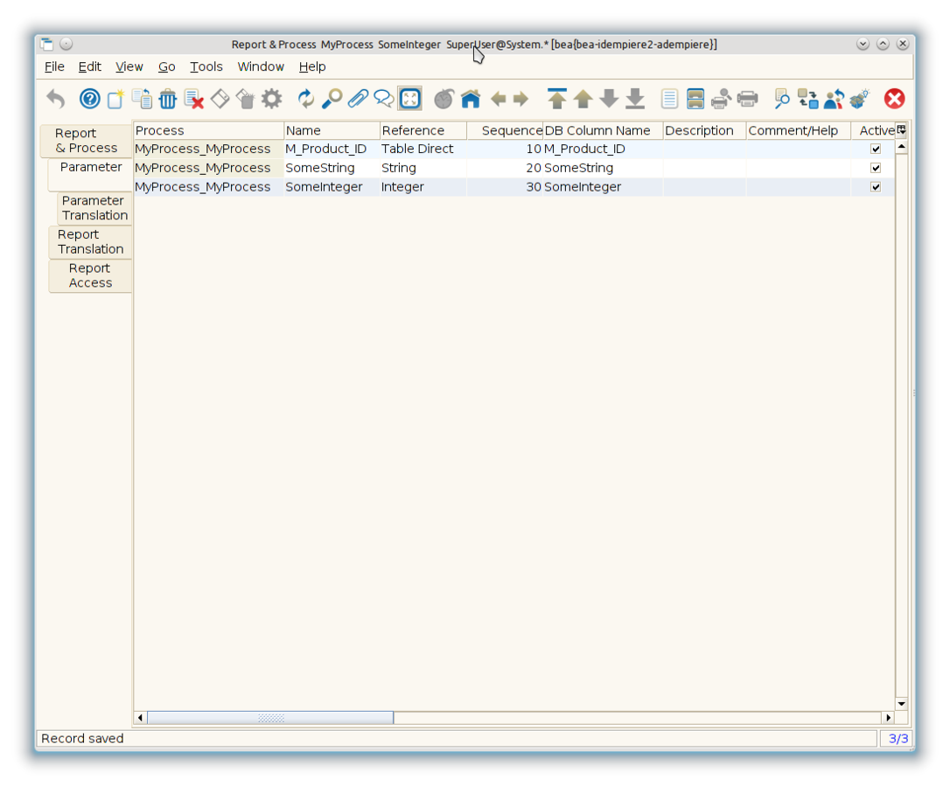Uncheck Active for the M_Product_ID row

[875, 149]
